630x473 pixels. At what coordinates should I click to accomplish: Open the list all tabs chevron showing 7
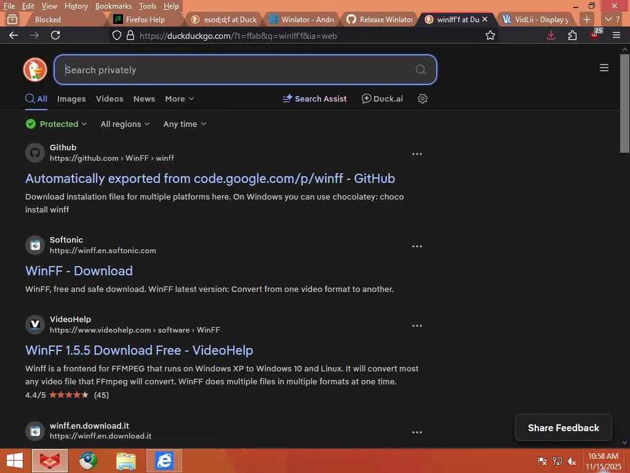click(612, 19)
